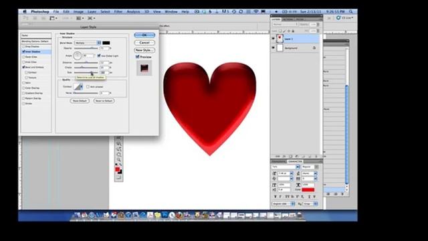This screenshot has height=241, width=428.
Task: Select the Styles row in Layer Style list
Action: click(36, 35)
